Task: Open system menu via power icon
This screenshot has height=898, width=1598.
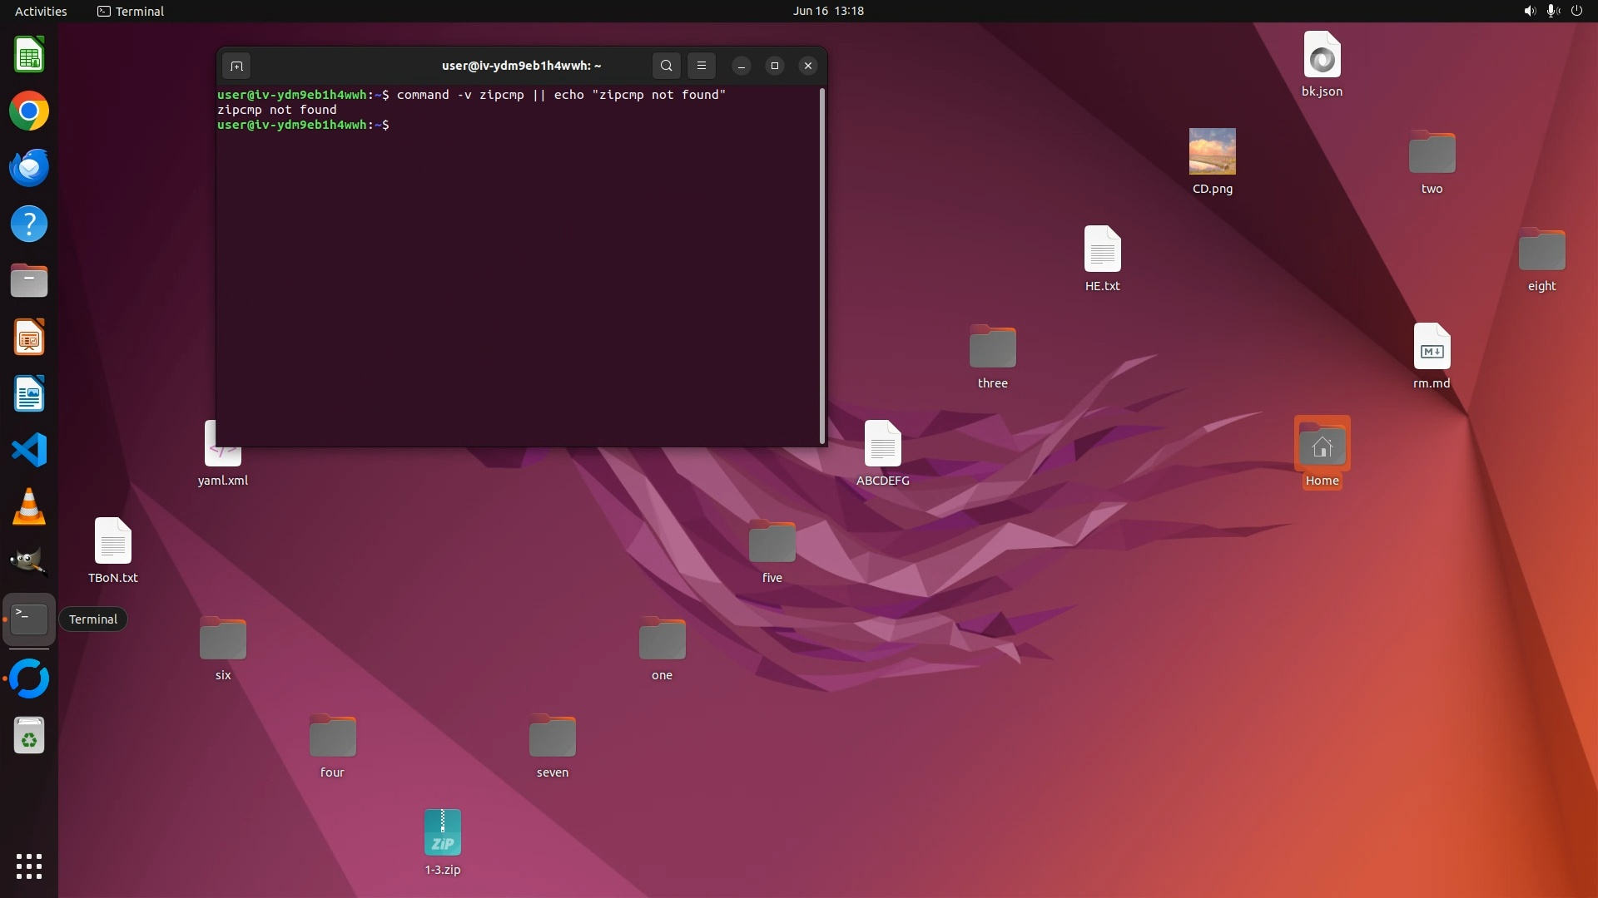Action: click(1576, 11)
